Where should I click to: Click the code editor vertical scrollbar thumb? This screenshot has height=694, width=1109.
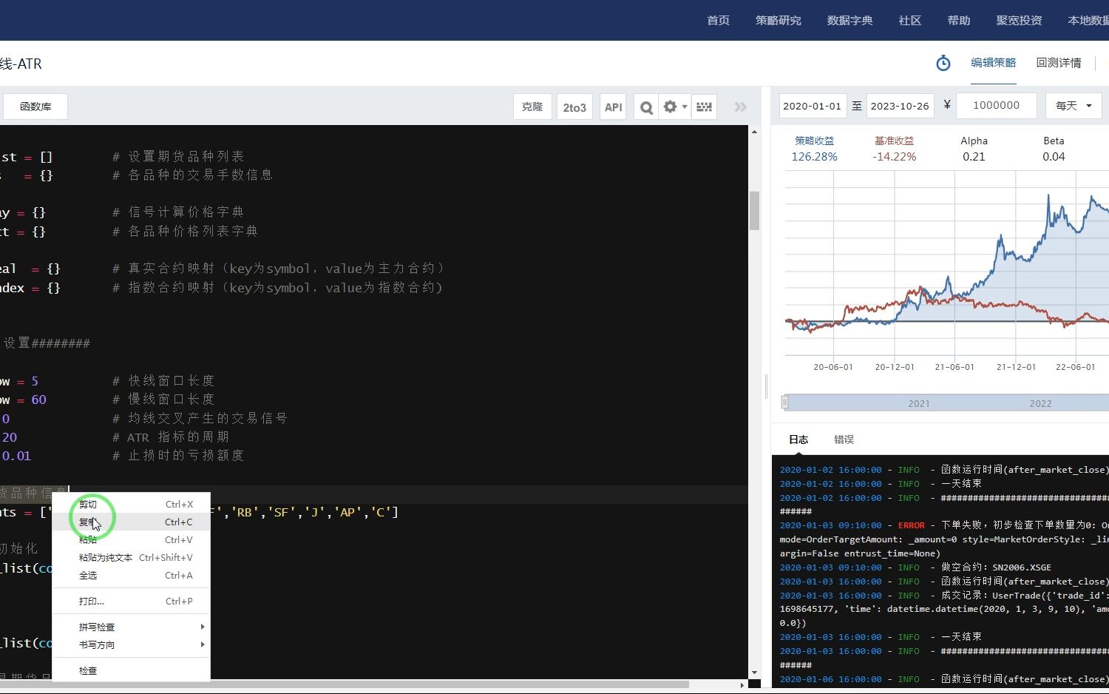(754, 211)
